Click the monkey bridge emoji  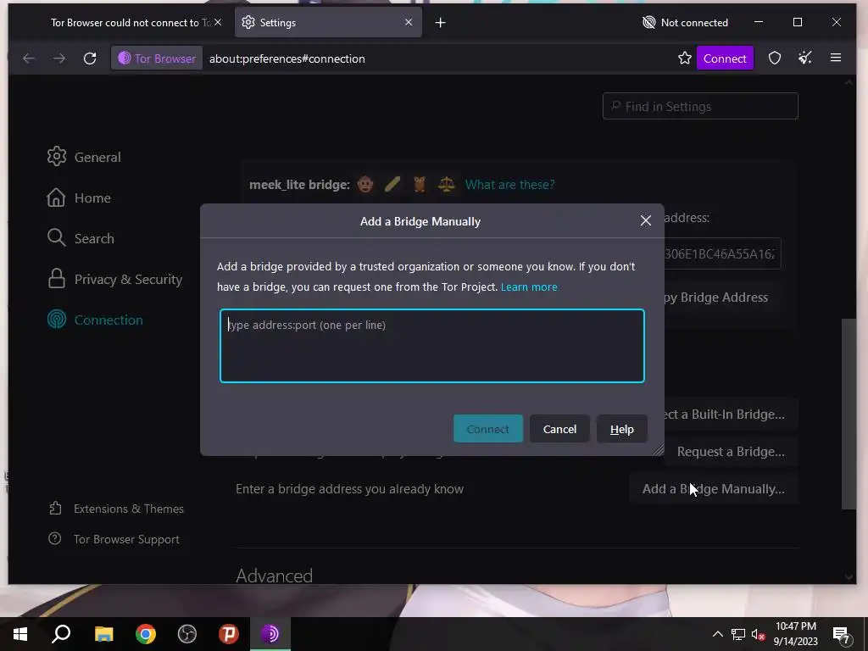pos(364,184)
